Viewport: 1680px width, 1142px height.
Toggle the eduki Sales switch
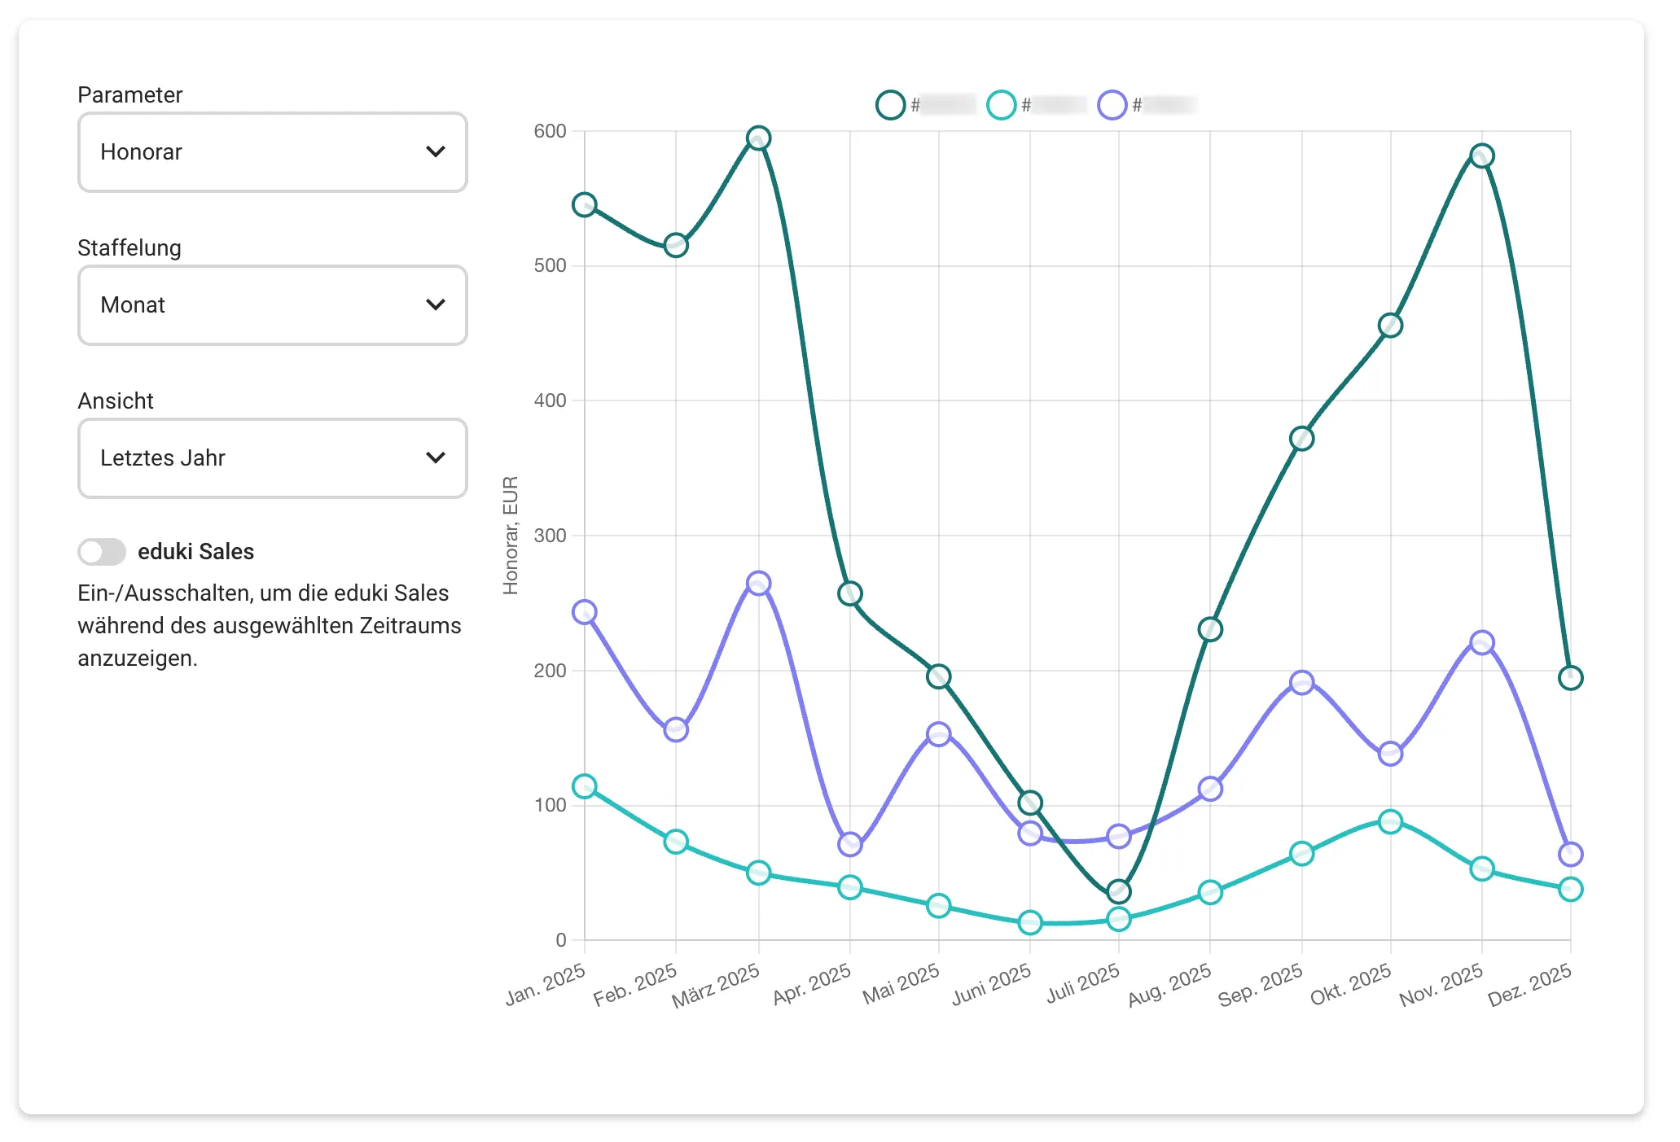click(x=102, y=552)
